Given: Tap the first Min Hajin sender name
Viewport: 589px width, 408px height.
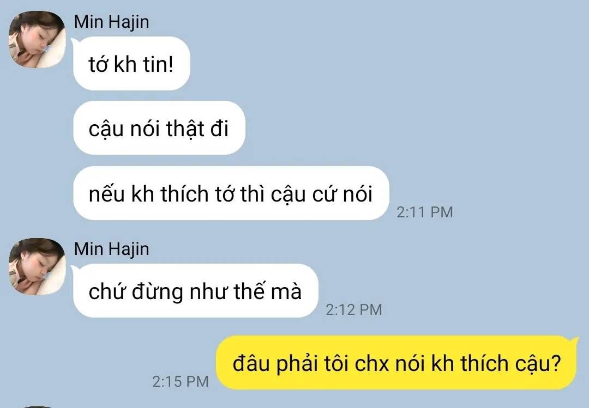Looking at the screenshot, I should coord(112,22).
